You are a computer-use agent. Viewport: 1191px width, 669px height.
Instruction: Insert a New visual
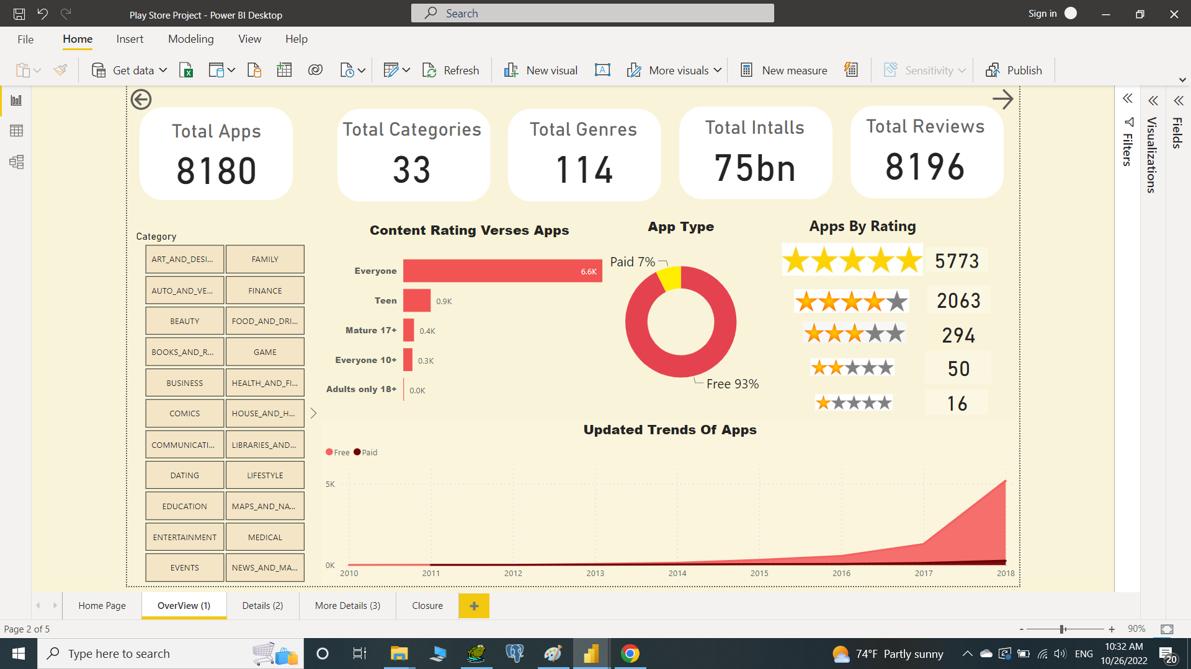point(539,70)
